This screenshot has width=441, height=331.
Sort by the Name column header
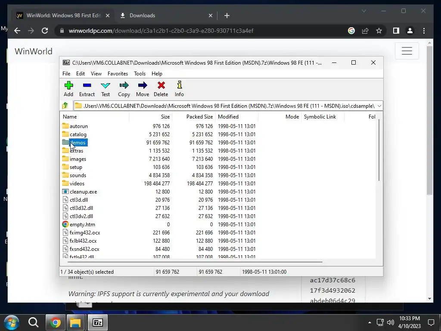(95, 116)
